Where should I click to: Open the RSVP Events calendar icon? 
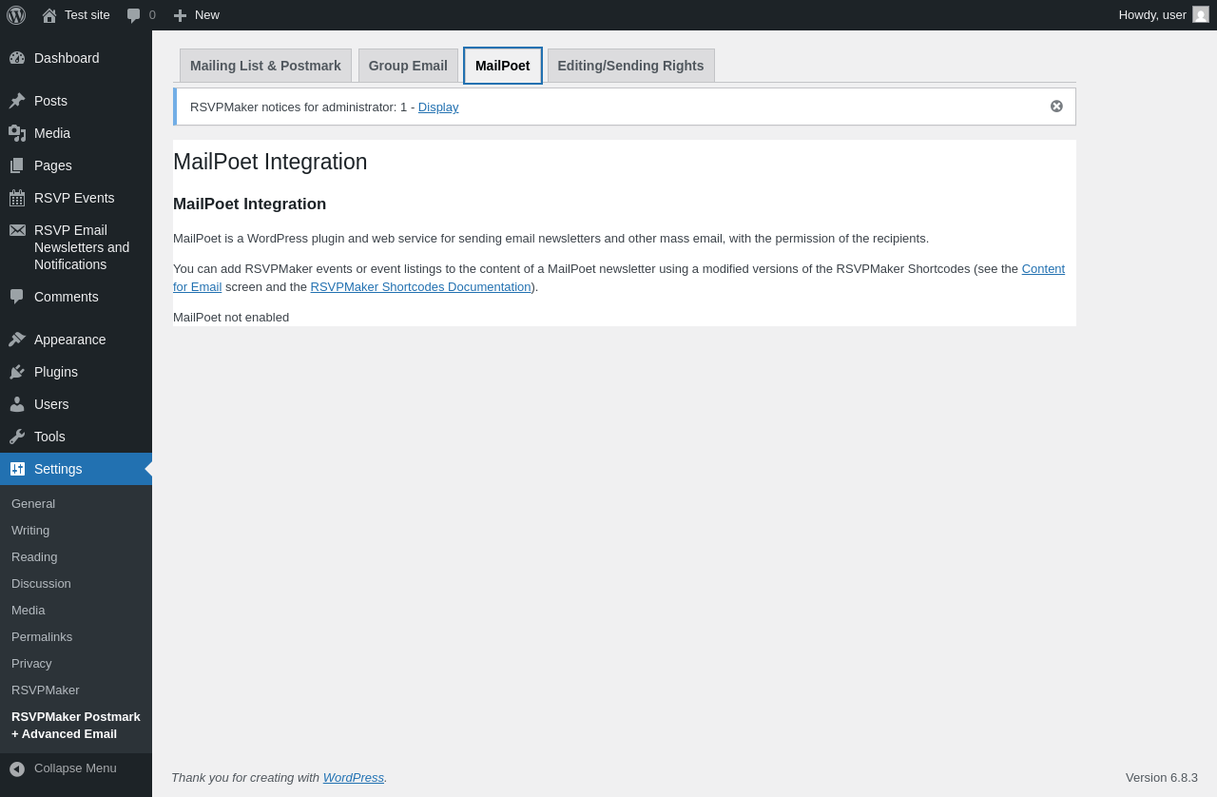point(17,198)
